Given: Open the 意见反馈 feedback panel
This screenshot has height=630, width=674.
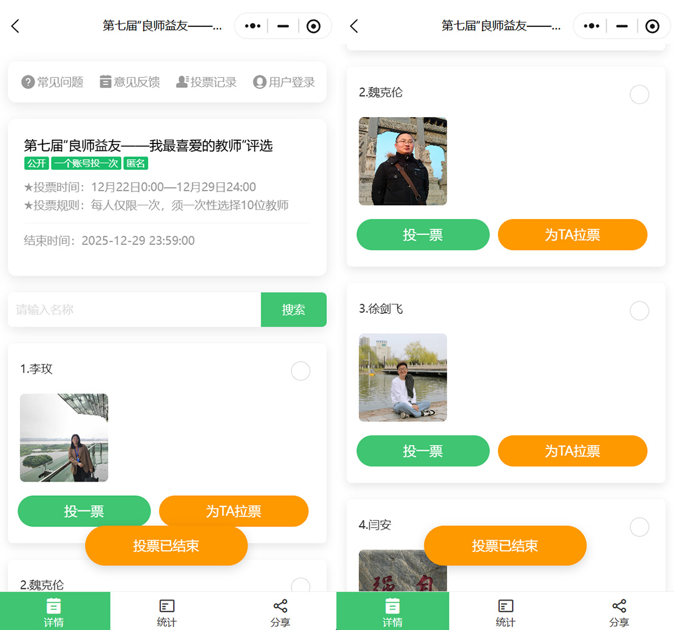Looking at the screenshot, I should click(x=129, y=82).
